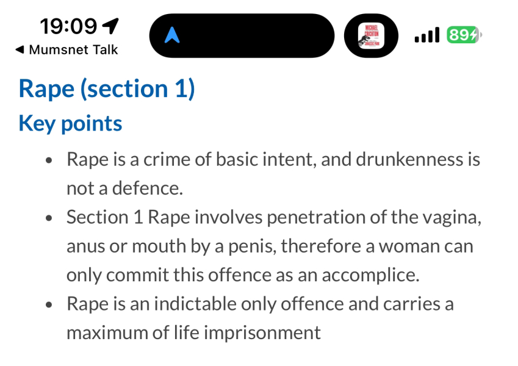The width and height of the screenshot is (518, 366).
Task: Open the blue navigation arrow in Dynamic Island
Action: pos(173,36)
